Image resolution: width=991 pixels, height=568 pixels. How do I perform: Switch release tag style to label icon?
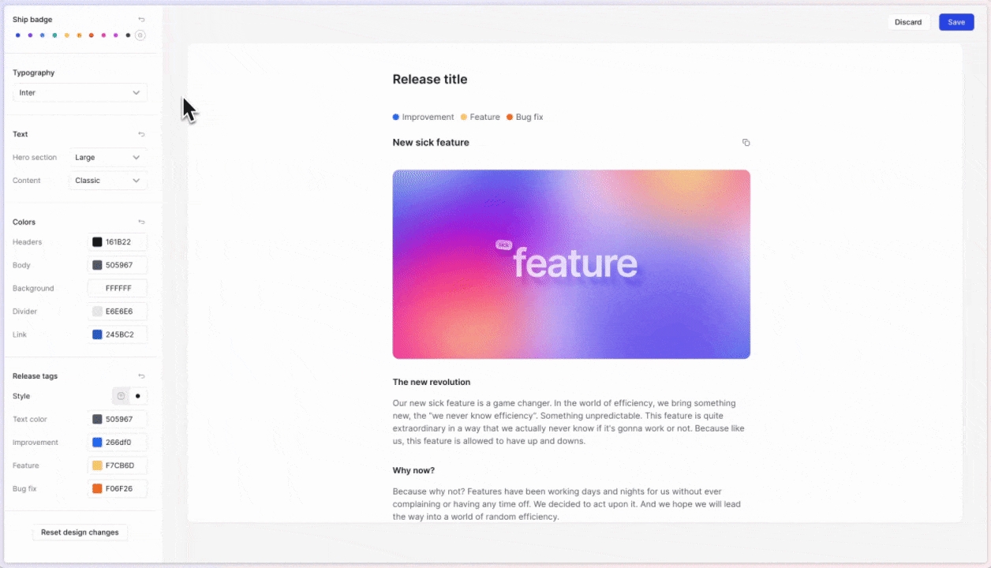tap(121, 396)
